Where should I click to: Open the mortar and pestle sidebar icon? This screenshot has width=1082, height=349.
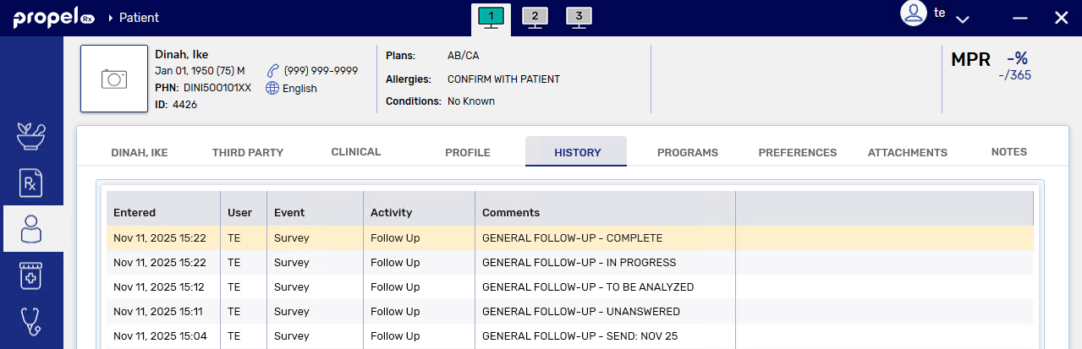(x=31, y=136)
